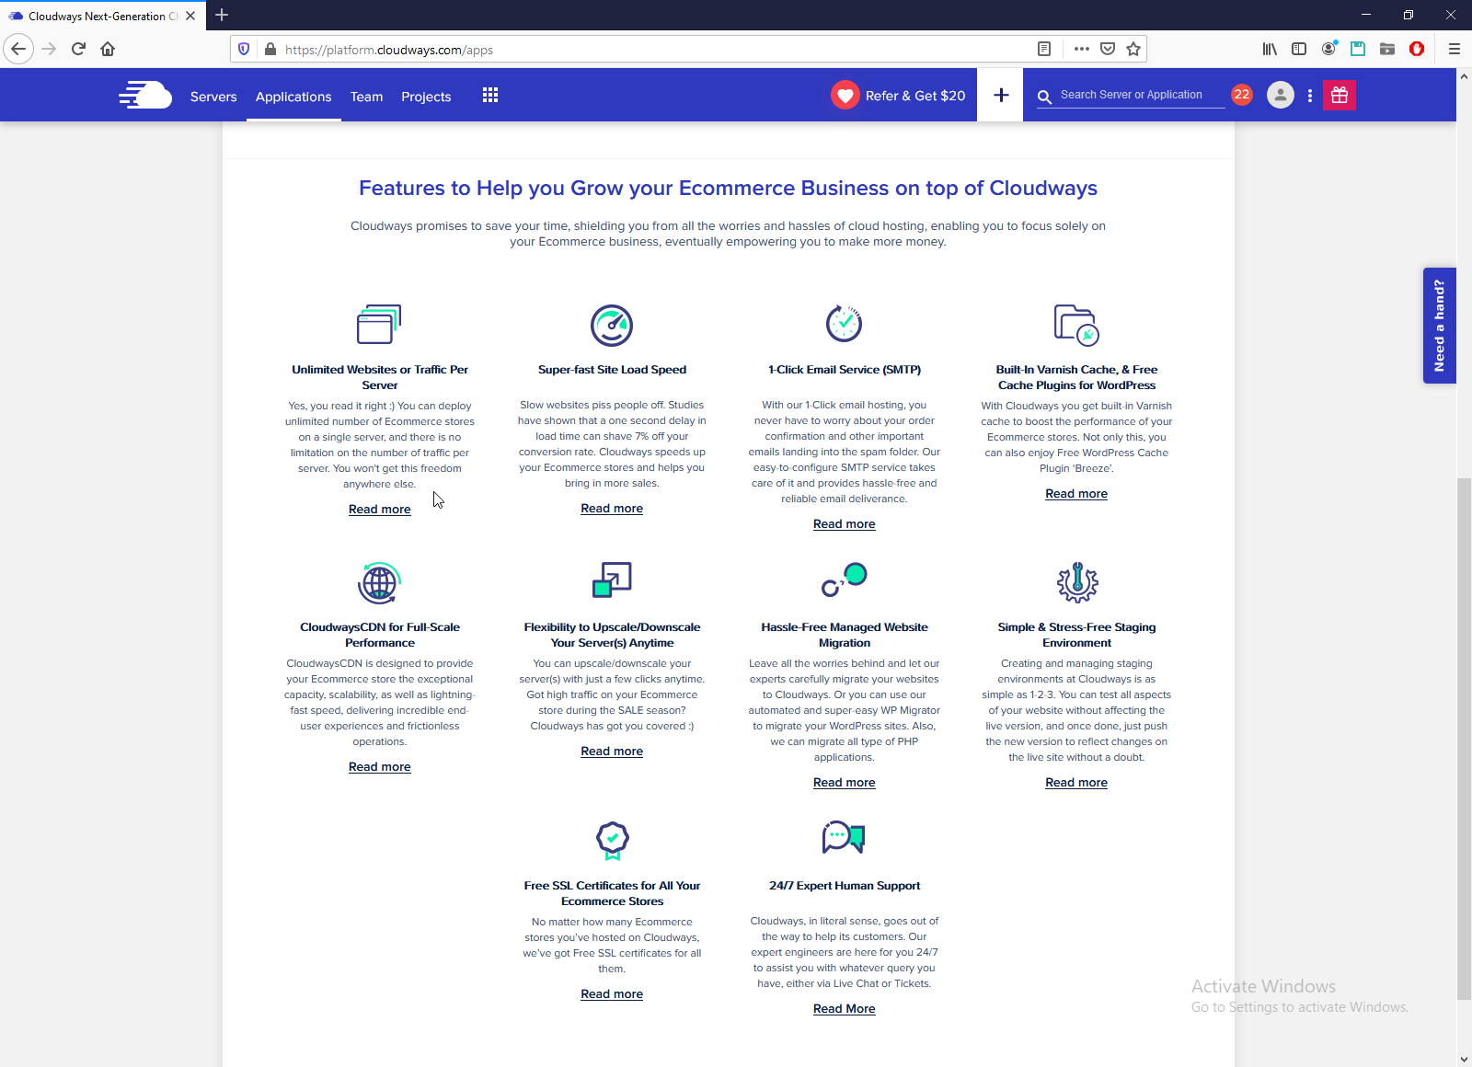Open the three-dot more options menu

1310,96
